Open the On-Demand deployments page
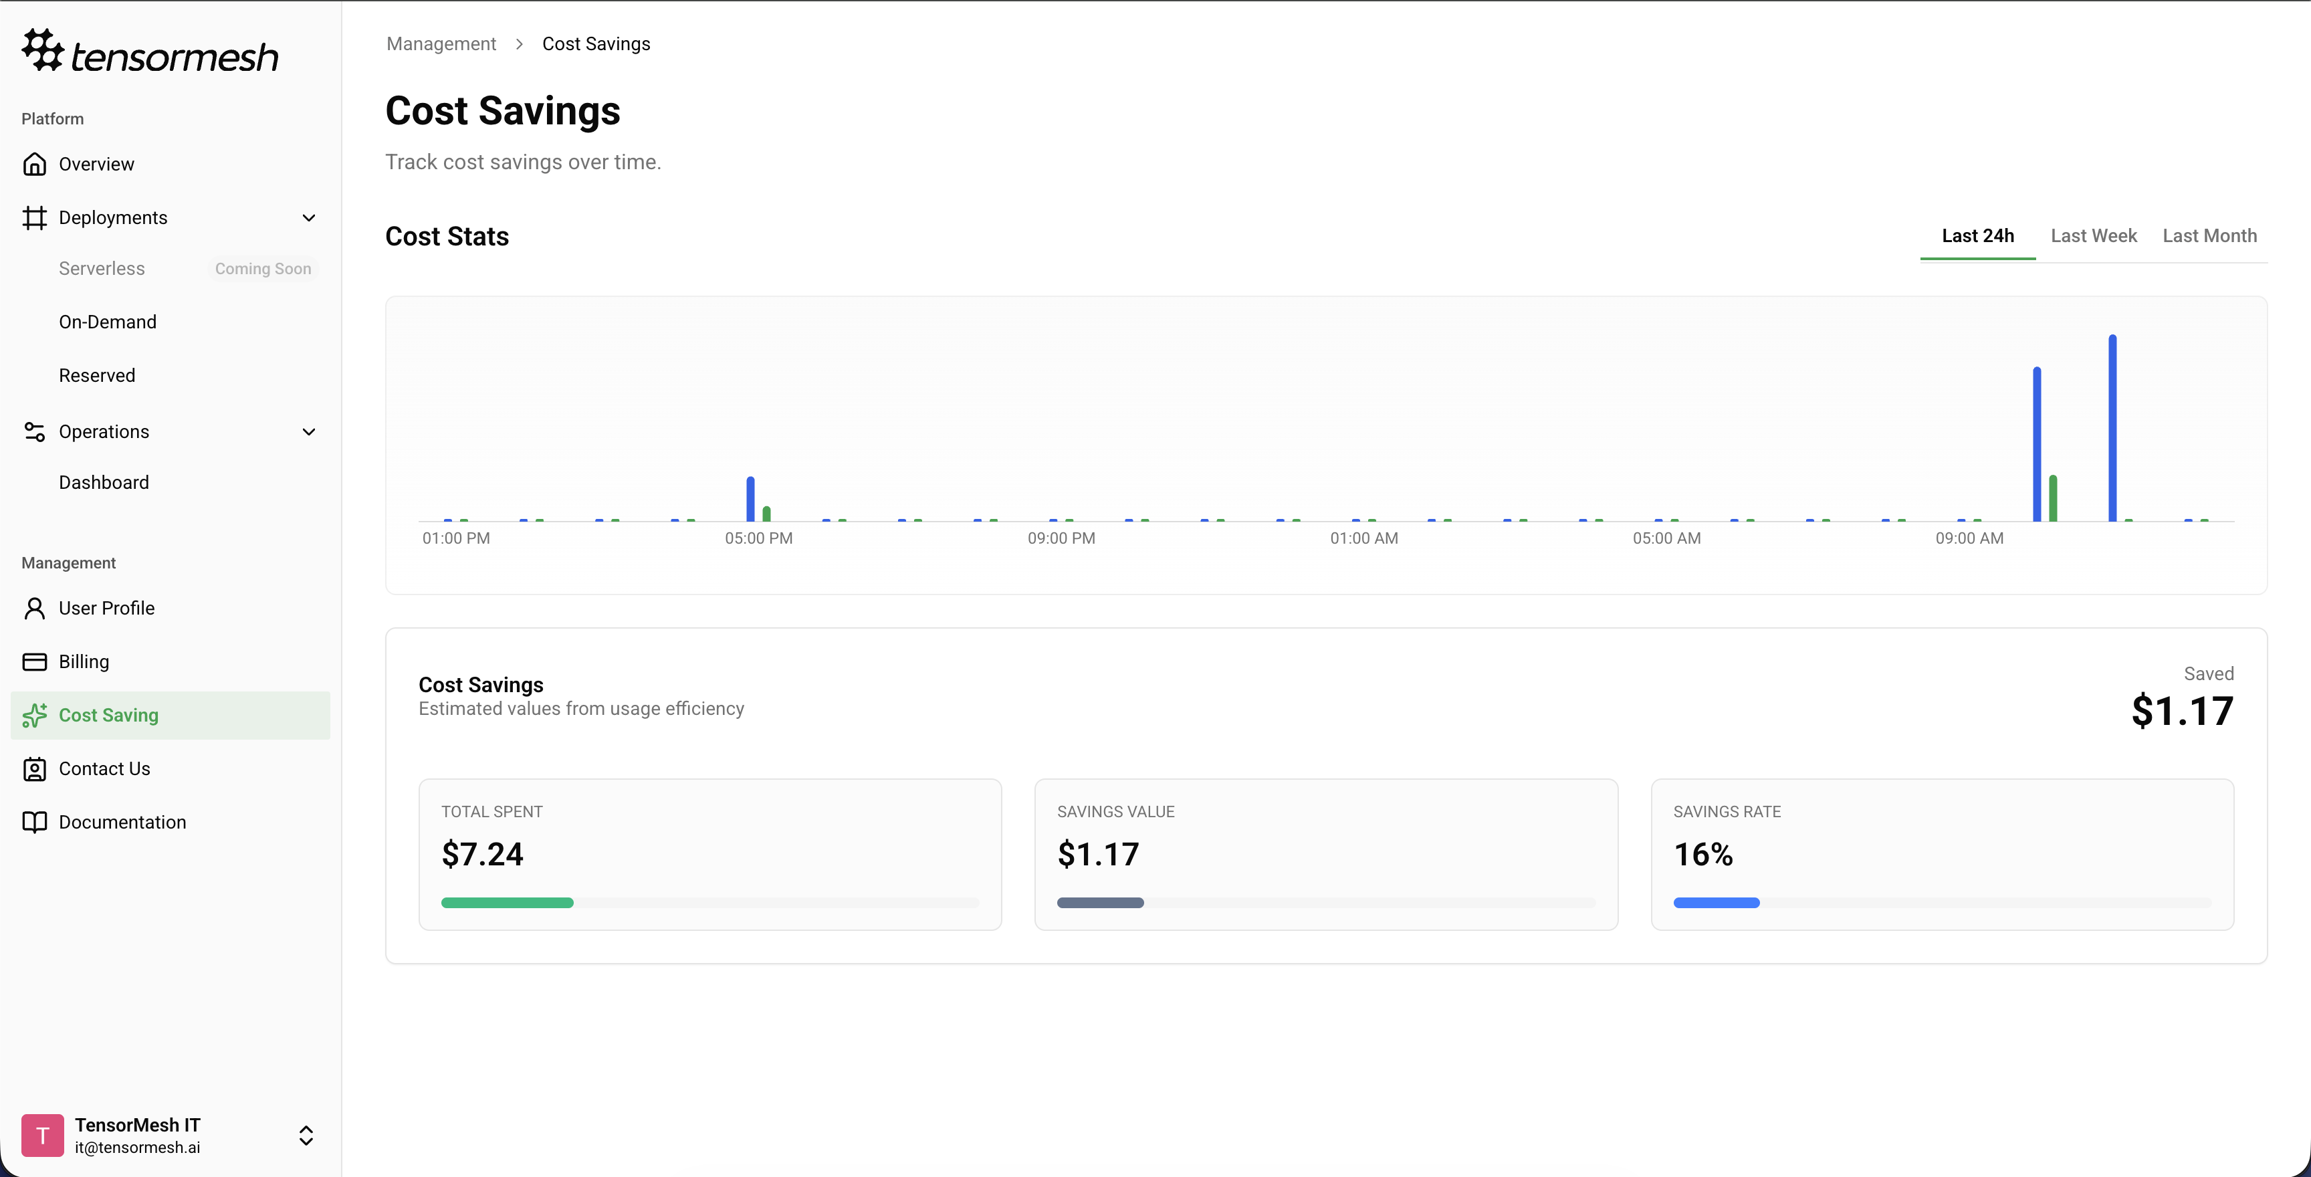Screen dimensions: 2311x1177 [108, 322]
